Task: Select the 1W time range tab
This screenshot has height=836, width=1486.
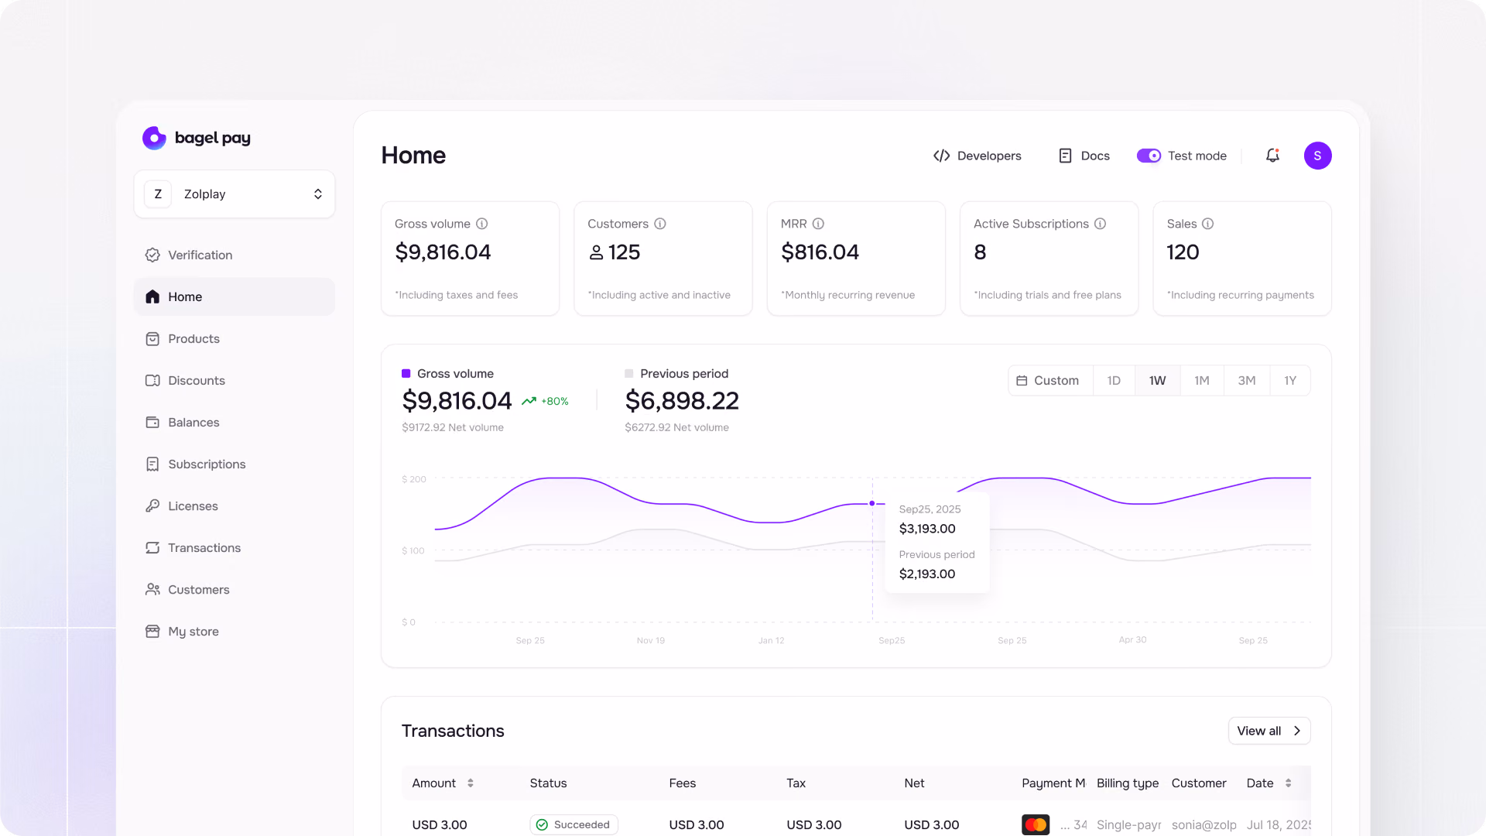Action: click(1157, 380)
